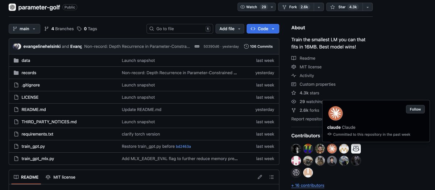View the 4.3k stars link

309,93
